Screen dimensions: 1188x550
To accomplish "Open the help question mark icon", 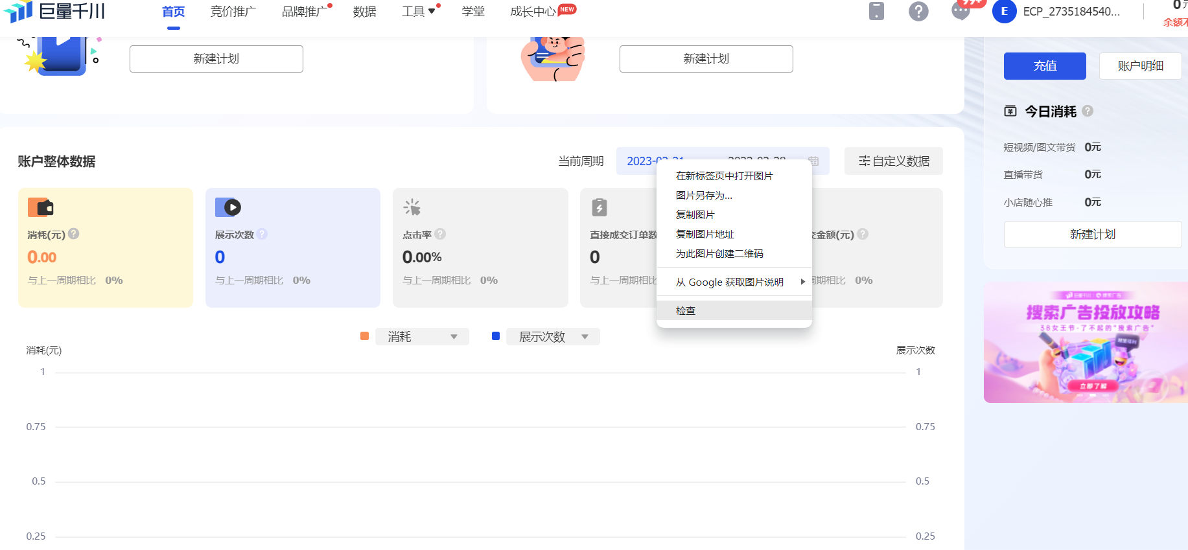I will click(x=918, y=11).
